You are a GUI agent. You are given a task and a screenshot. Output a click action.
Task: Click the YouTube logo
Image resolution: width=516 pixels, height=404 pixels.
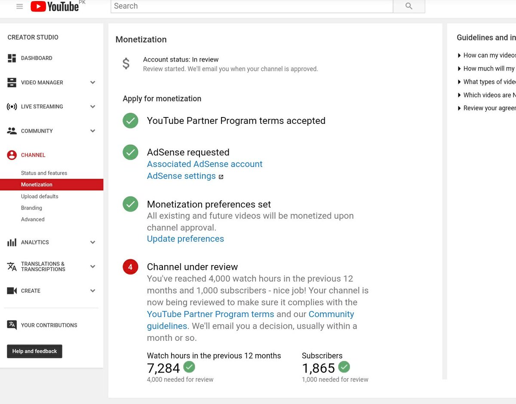tap(55, 6)
